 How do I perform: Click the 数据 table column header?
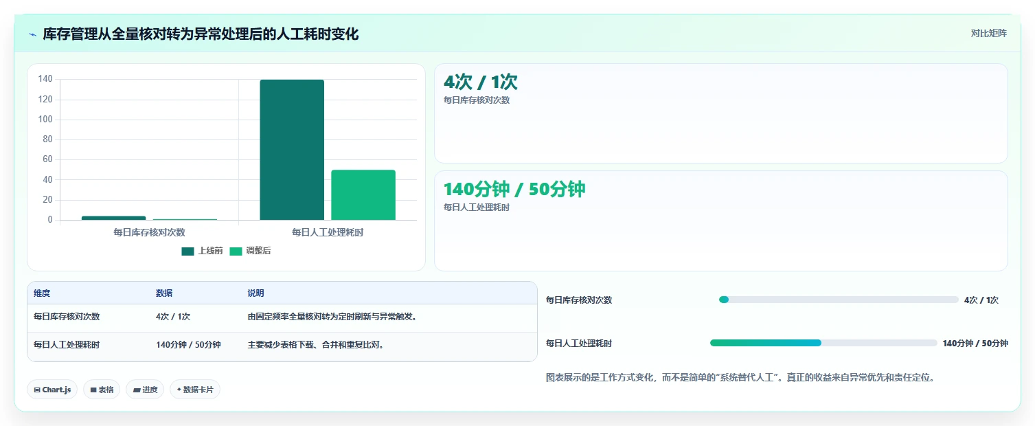164,293
